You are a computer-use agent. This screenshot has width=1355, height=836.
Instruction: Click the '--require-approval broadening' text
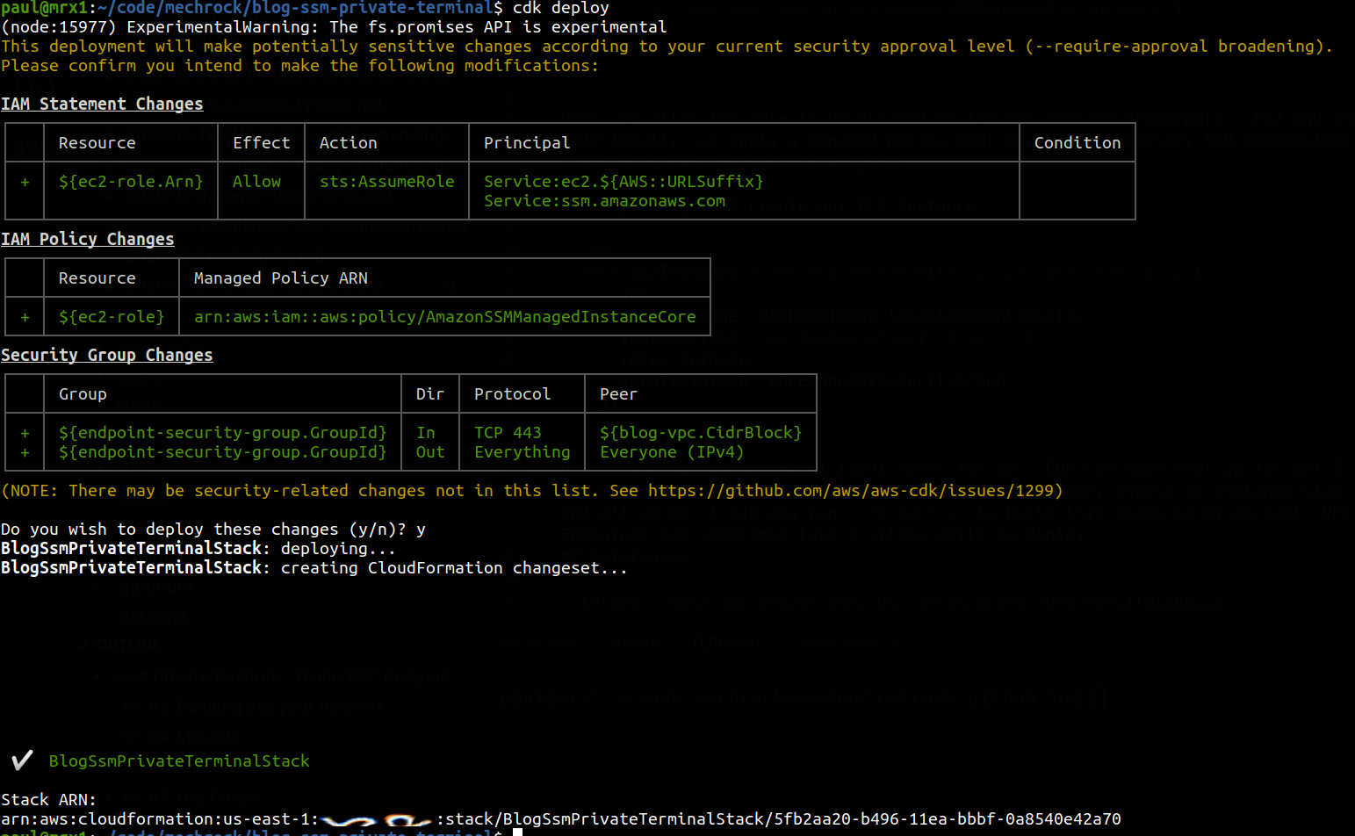coord(1175,46)
